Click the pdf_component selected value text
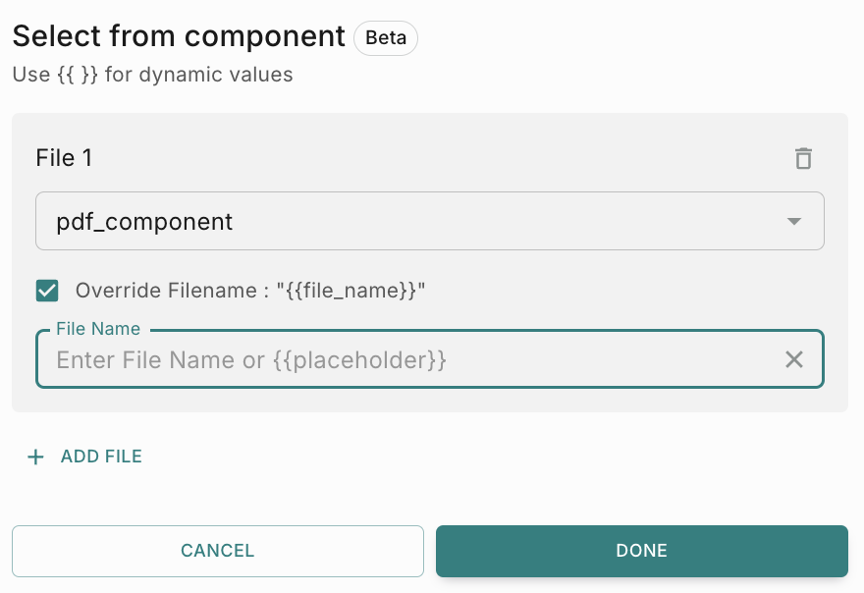This screenshot has height=593, width=864. 144,222
